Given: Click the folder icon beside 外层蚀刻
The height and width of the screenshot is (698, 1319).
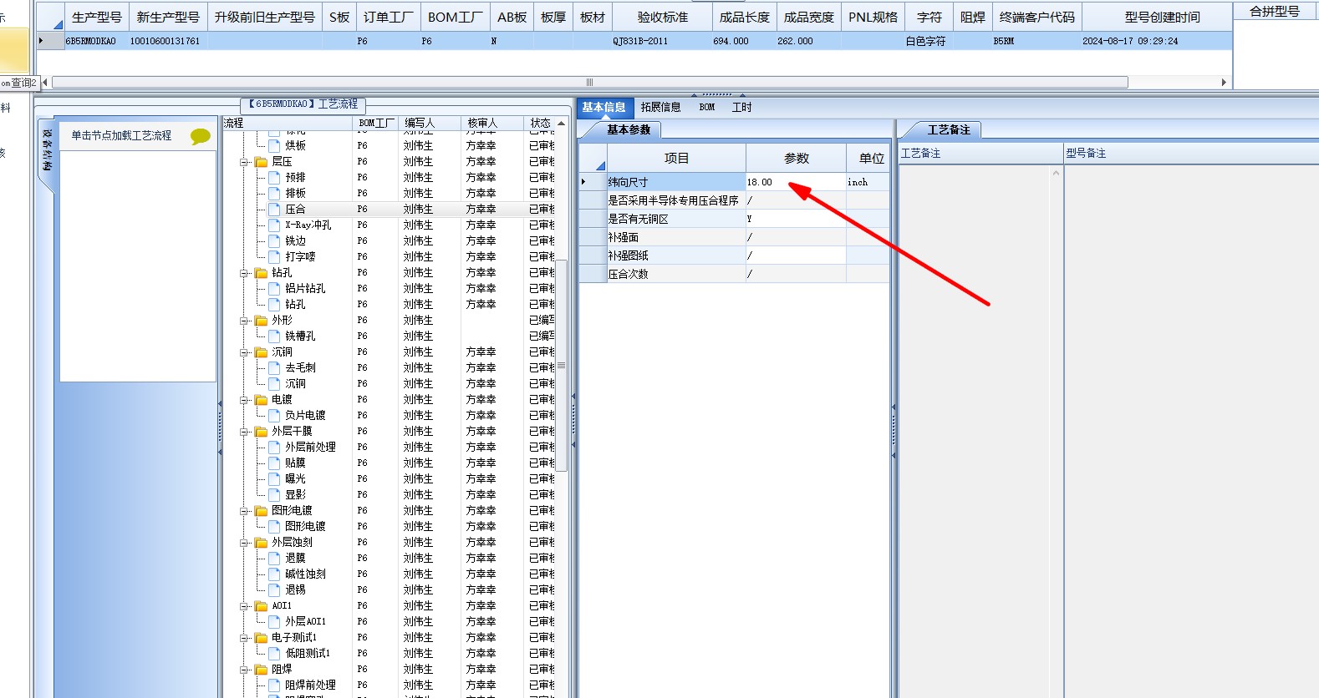Looking at the screenshot, I should point(261,543).
